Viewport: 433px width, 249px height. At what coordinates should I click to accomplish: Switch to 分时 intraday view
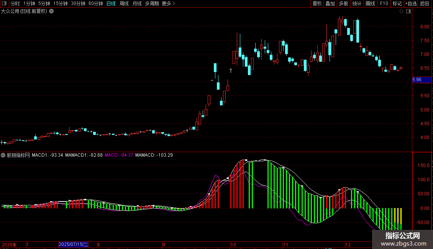[15, 3]
